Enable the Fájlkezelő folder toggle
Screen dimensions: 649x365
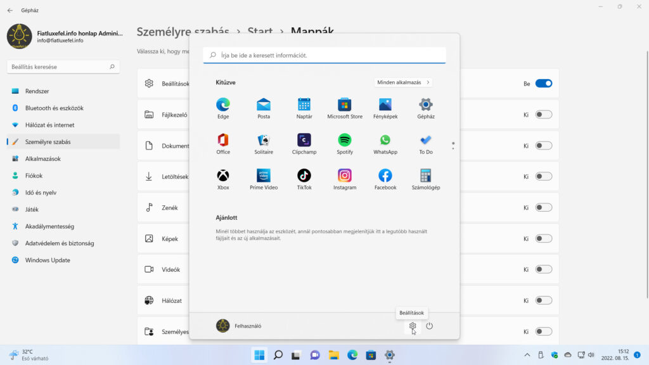pyautogui.click(x=543, y=114)
